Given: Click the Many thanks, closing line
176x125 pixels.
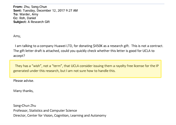Looking at the screenshot, I should tap(23, 91).
